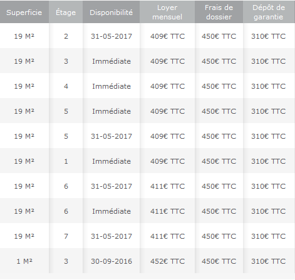Screen dimensions: 295x280
Task: Select the Dépôt de garantie header
Action: pos(269,12)
